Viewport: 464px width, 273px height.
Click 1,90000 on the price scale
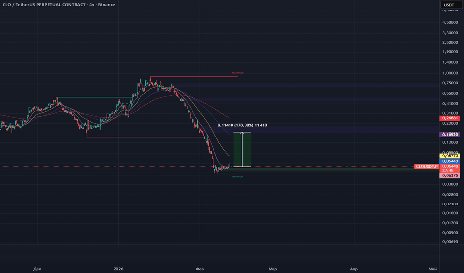450,52
